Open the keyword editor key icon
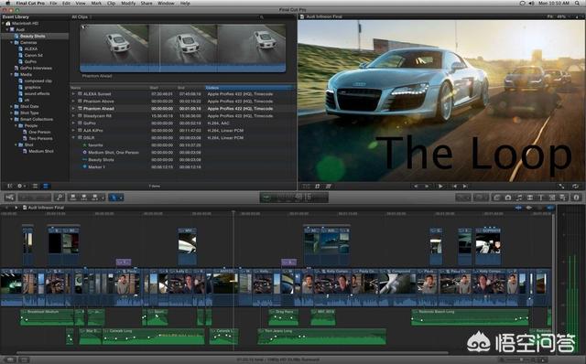The height and width of the screenshot is (364, 586). (59, 198)
